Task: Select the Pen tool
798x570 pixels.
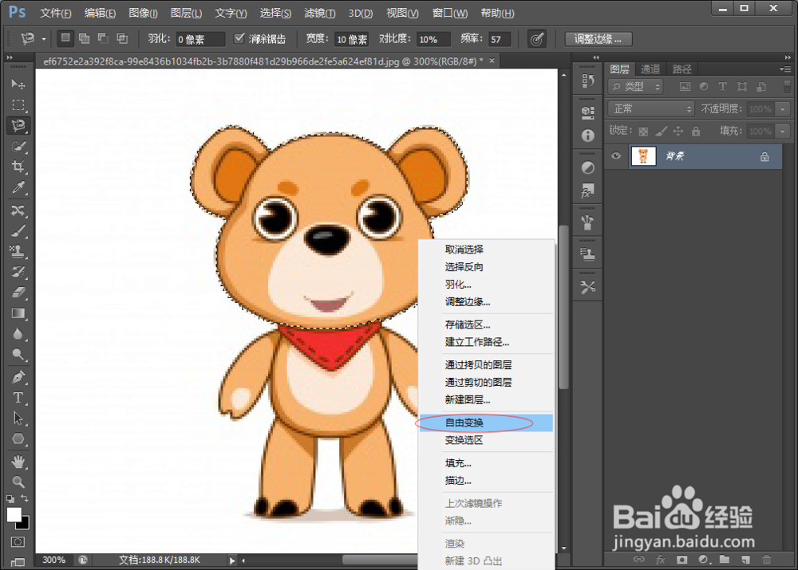Action: (18, 377)
